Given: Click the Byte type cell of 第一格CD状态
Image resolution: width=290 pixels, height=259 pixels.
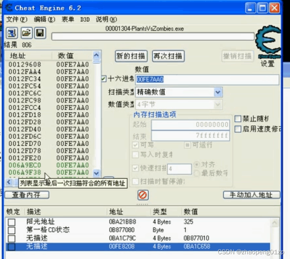Looking at the screenshot, I should (158, 230).
